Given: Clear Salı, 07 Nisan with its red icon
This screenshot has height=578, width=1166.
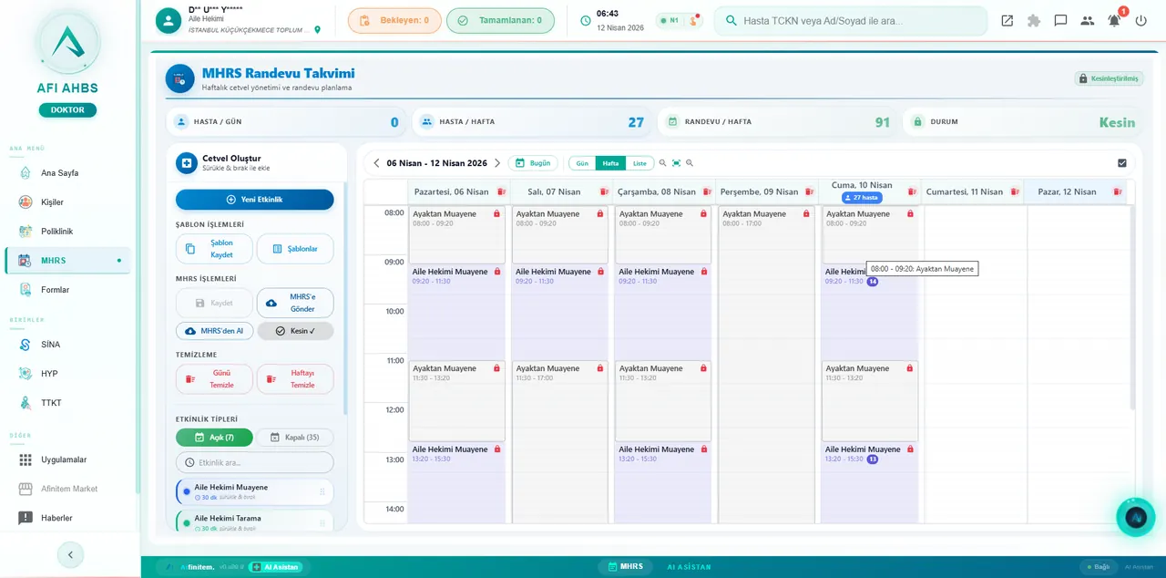Looking at the screenshot, I should coord(604,192).
